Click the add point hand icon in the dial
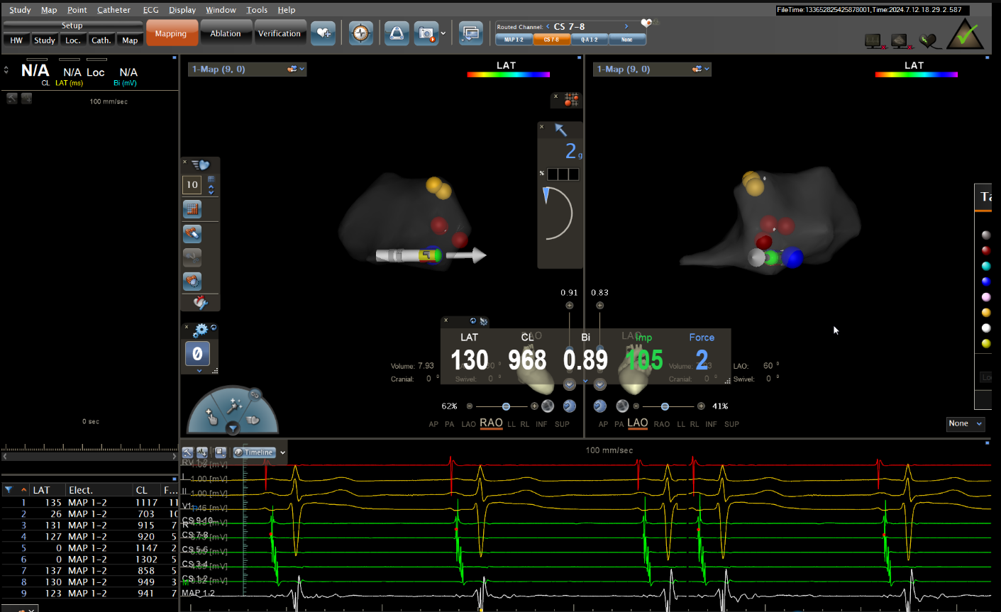1001x612 pixels. coord(211,416)
